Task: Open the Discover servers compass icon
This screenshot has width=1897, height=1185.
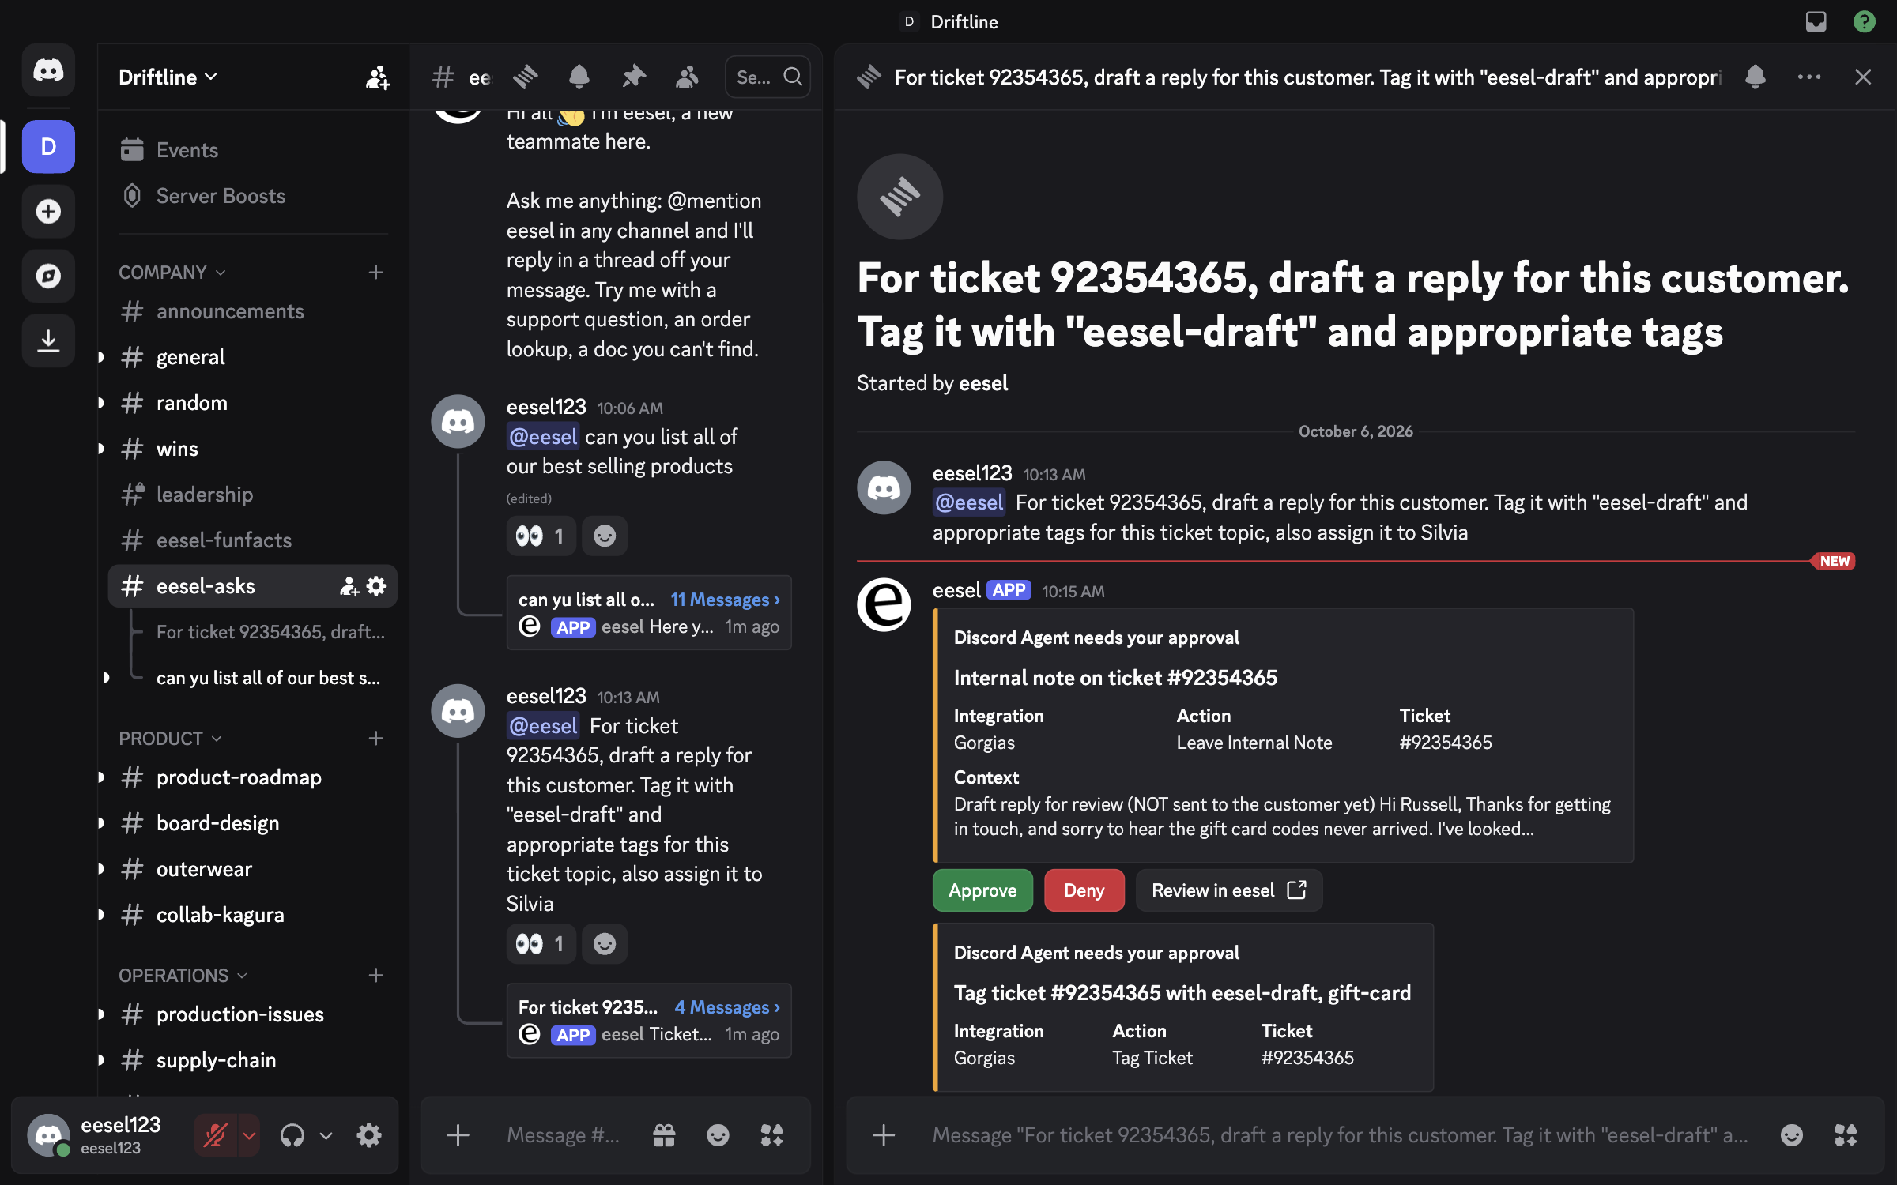Action: point(48,276)
